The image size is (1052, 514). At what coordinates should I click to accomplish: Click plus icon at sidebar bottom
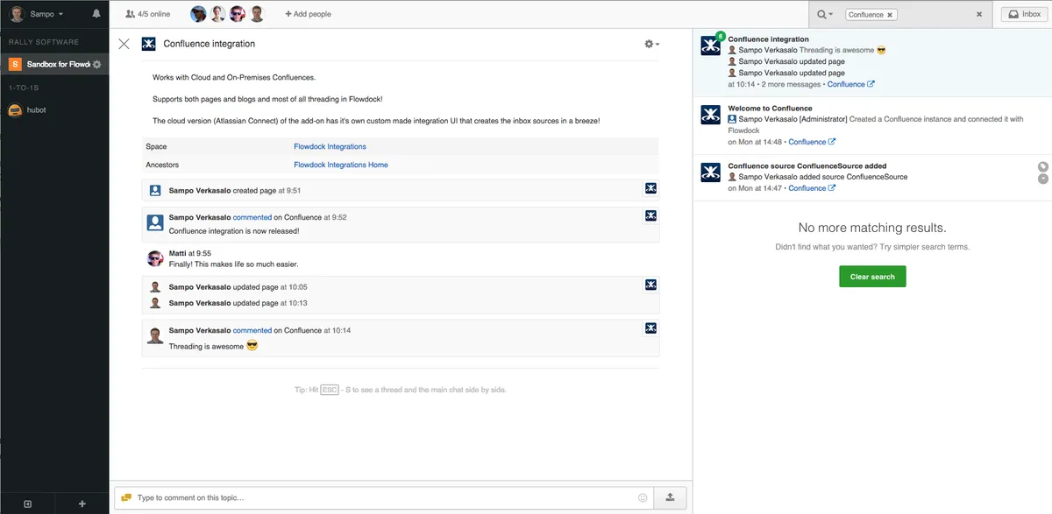82,503
